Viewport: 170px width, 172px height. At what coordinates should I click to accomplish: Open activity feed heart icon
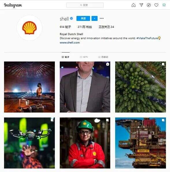pyautogui.click(x=156, y=5)
